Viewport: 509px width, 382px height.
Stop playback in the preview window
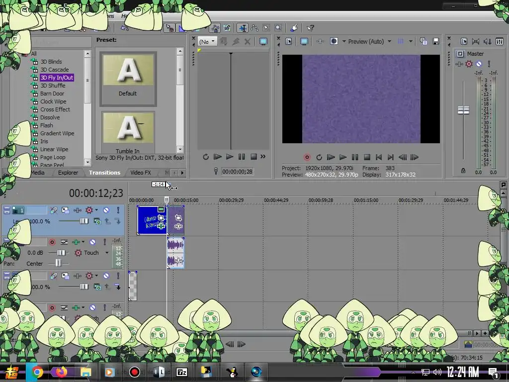tap(367, 157)
